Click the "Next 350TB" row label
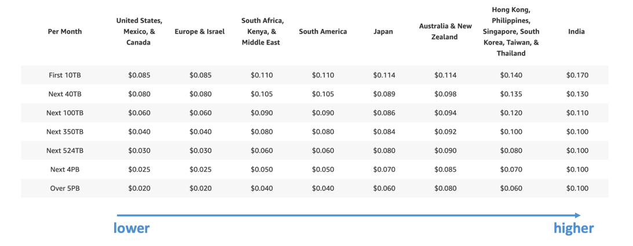 click(x=65, y=132)
